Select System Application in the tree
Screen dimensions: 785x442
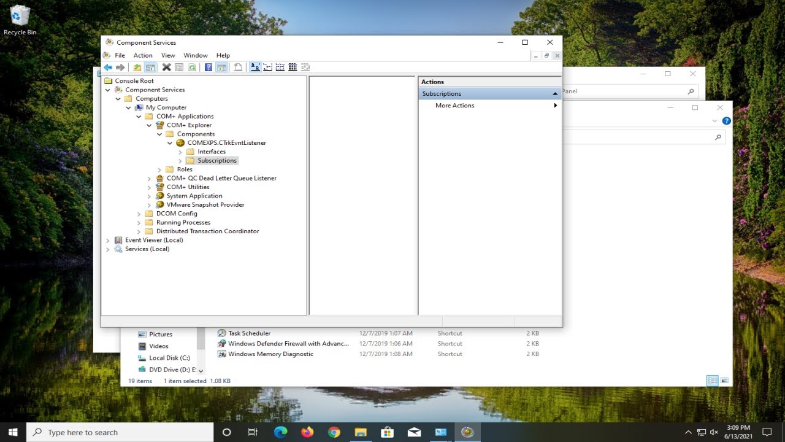coord(194,196)
